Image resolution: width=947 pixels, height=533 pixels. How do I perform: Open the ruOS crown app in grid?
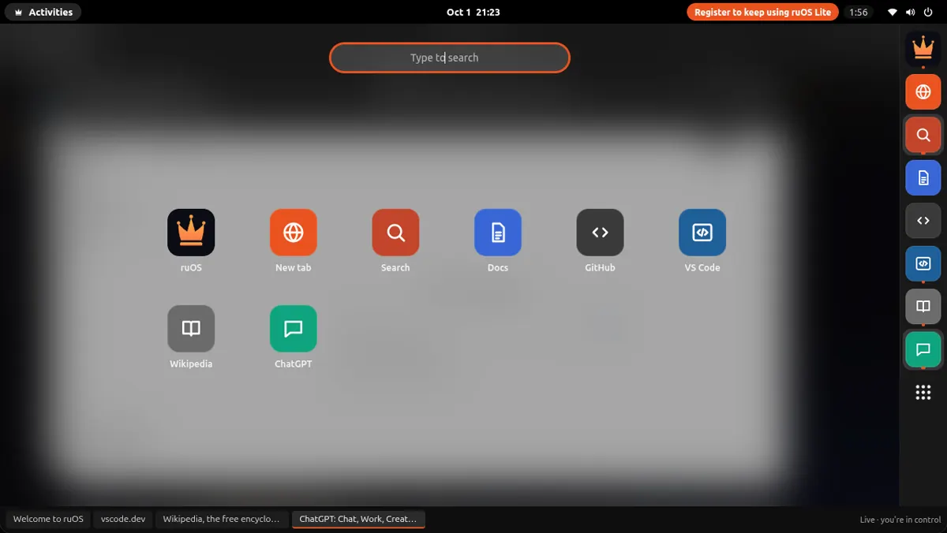[x=191, y=233]
